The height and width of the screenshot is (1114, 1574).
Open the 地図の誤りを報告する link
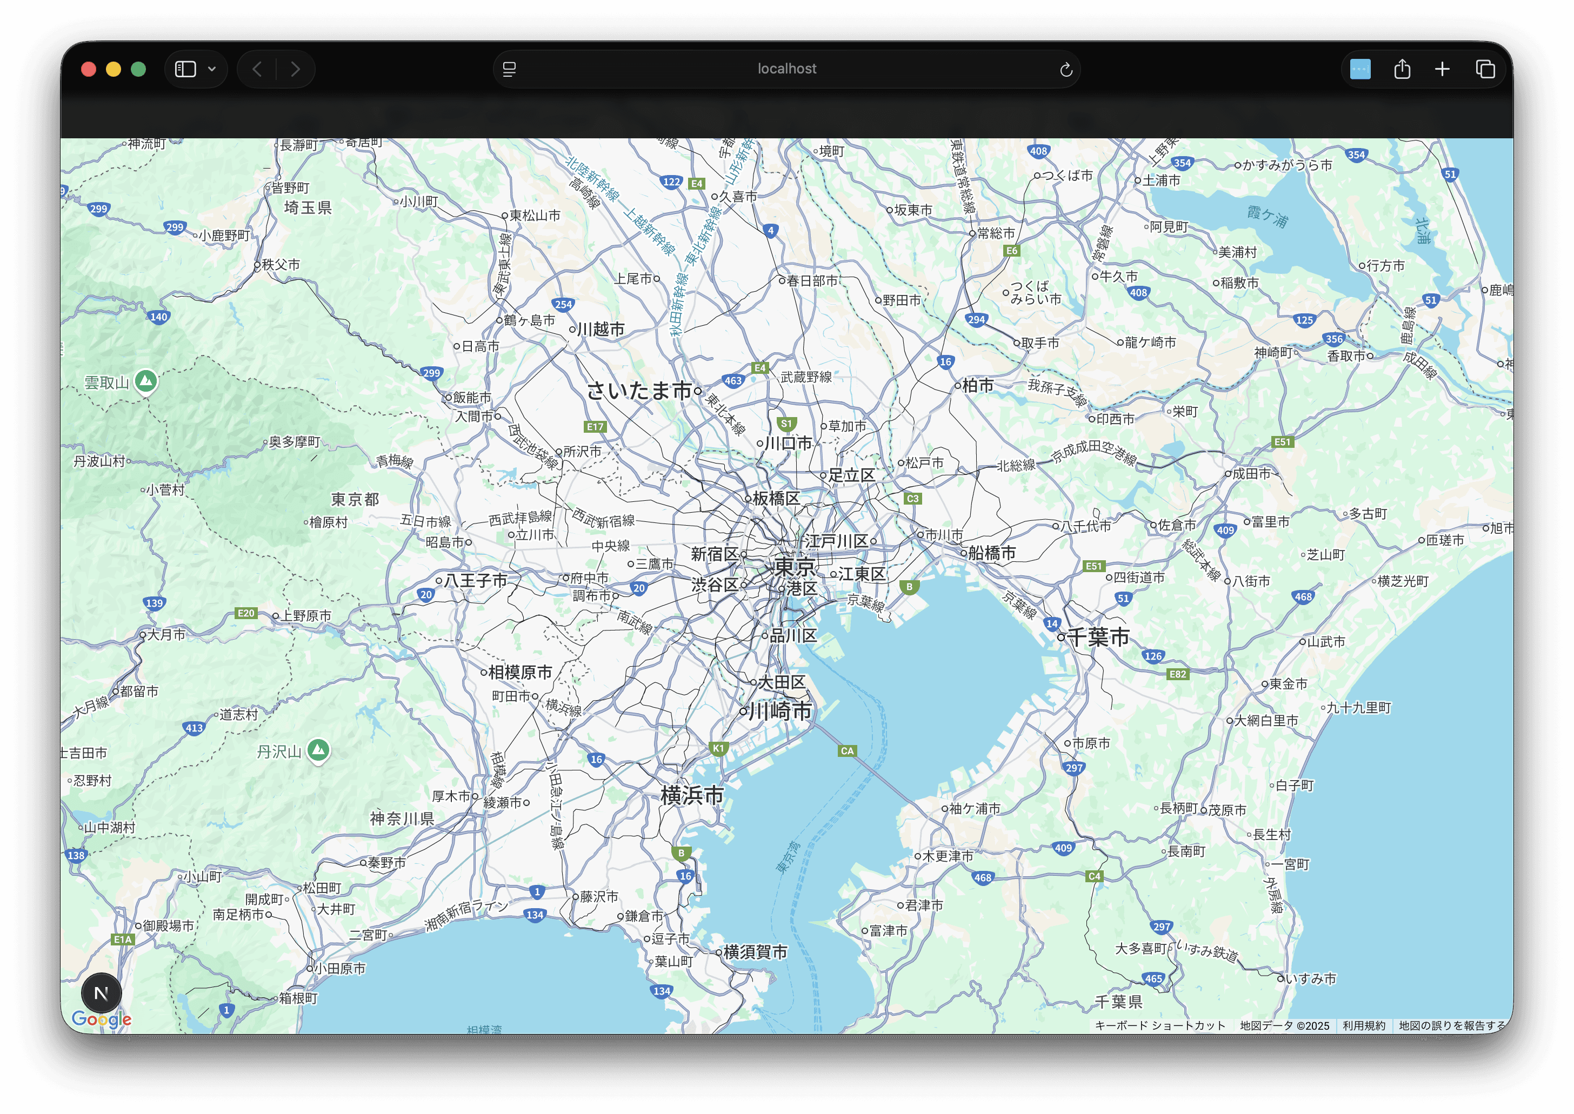click(x=1451, y=1025)
